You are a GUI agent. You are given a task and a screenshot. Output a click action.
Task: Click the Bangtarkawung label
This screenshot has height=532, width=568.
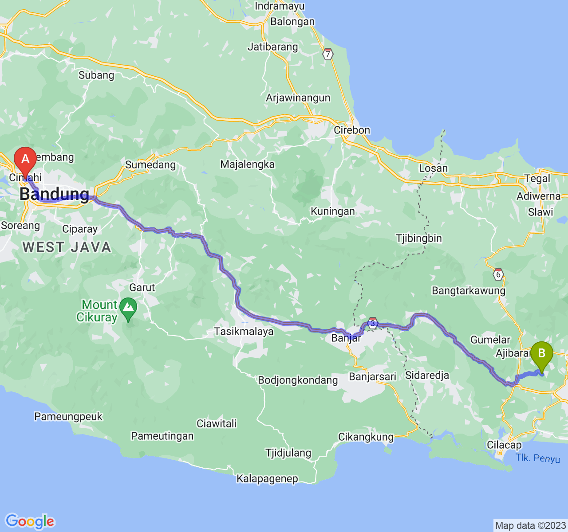point(469,291)
